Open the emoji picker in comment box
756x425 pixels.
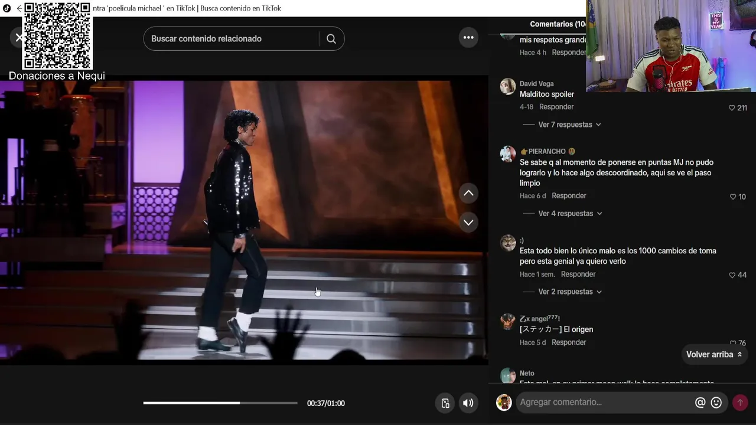(x=716, y=403)
